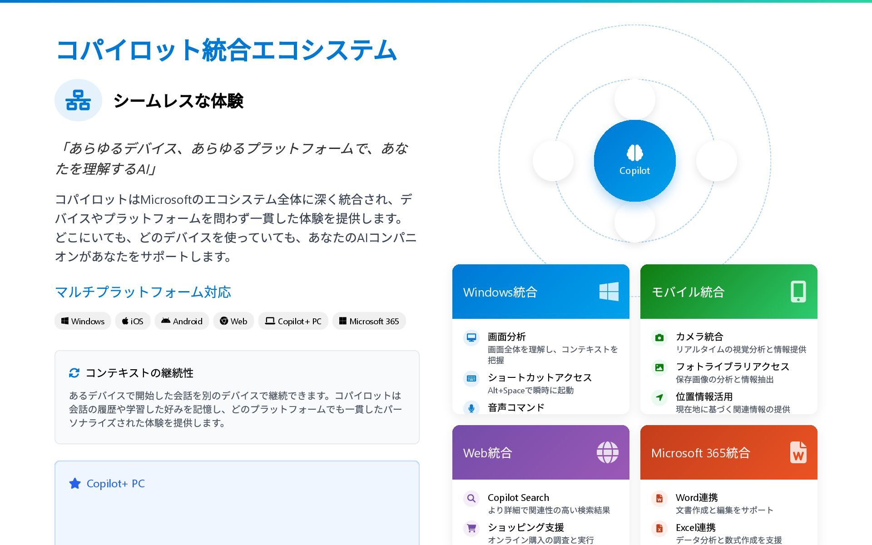The image size is (872, 545).
Task: Click the 保存画像の分析と情報抽出 description
Action: 724,379
